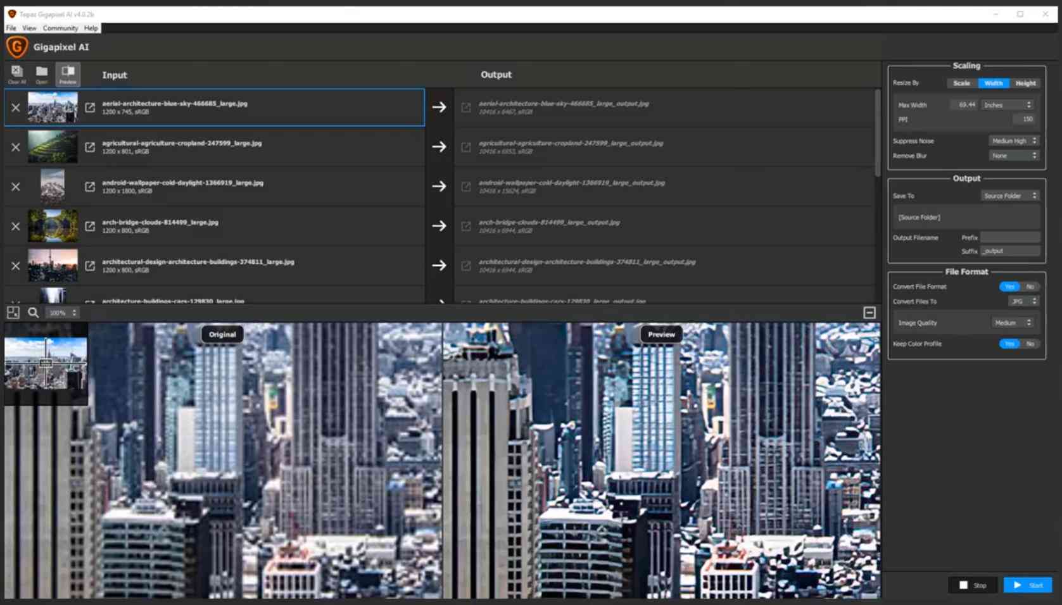The height and width of the screenshot is (605, 1062).
Task: Open images with the Open folder icon
Action: (x=42, y=74)
